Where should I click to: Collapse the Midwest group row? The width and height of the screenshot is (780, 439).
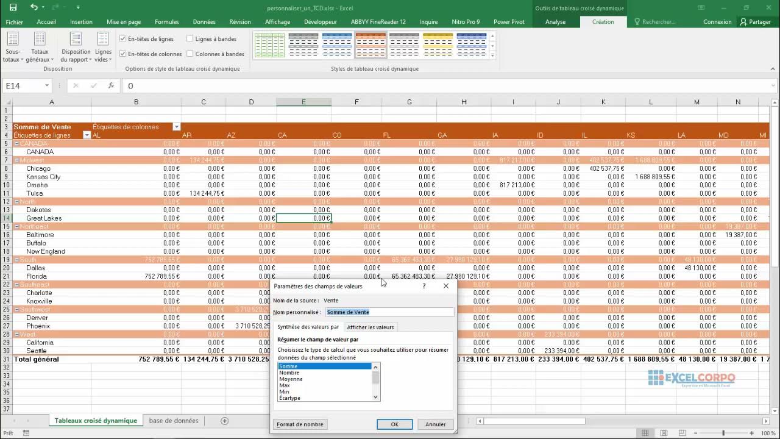[16, 160]
